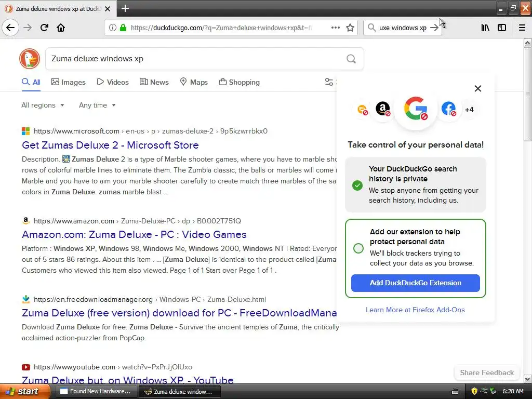Open the Firefox home page

click(61, 28)
